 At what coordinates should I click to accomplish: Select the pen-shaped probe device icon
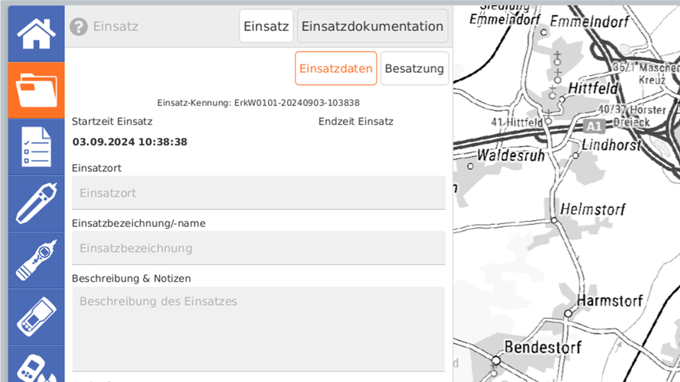37,204
